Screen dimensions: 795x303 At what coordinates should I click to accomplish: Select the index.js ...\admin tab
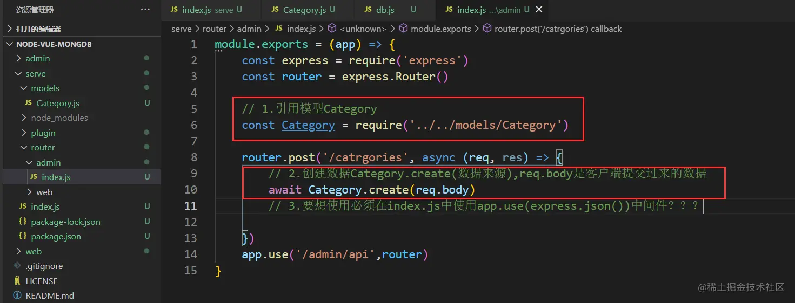(492, 10)
